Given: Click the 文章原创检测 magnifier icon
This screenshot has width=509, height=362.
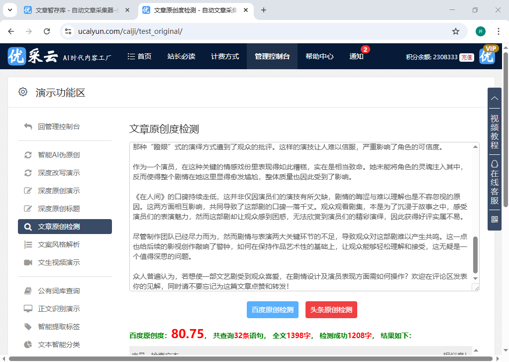Looking at the screenshot, I should pos(28,226).
